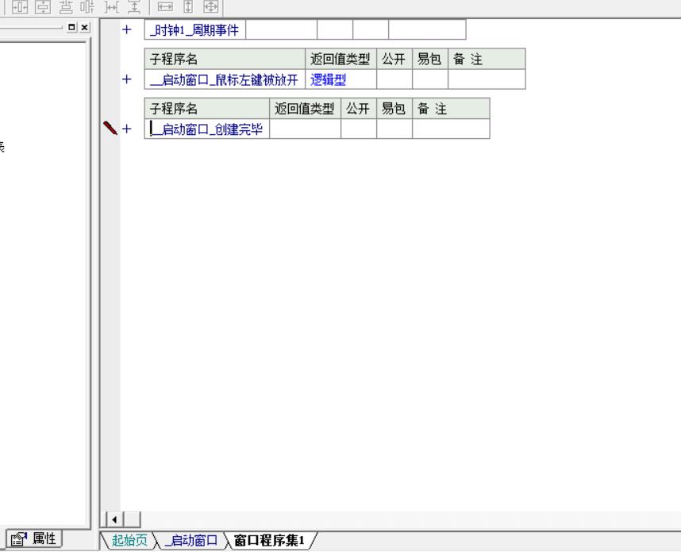Image resolution: width=681 pixels, height=552 pixels.
Task: Click 返回值类型 header above 创建完毕 row
Action: coord(306,108)
